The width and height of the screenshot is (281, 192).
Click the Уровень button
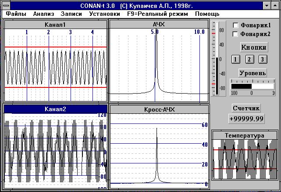pos(253,72)
